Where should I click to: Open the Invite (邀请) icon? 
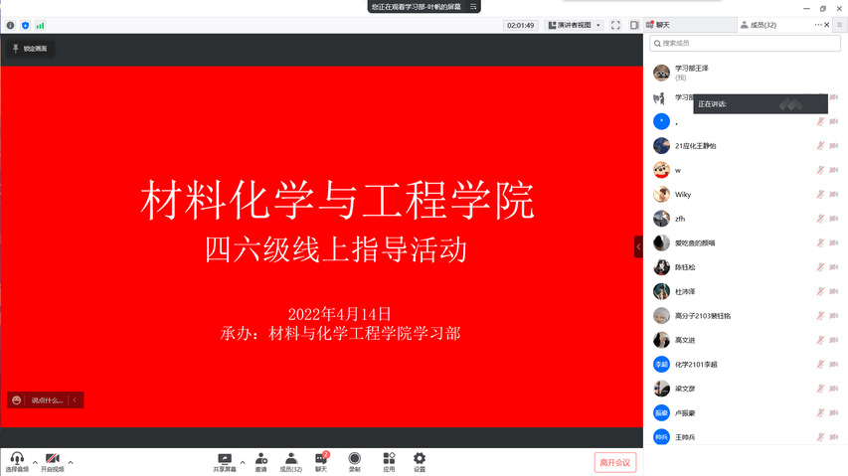pyautogui.click(x=260, y=459)
